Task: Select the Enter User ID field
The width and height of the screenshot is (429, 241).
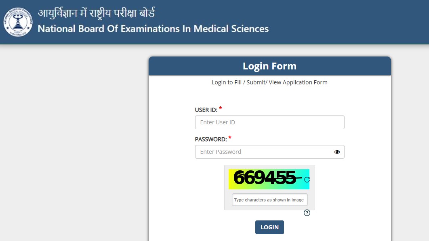Action: click(269, 122)
